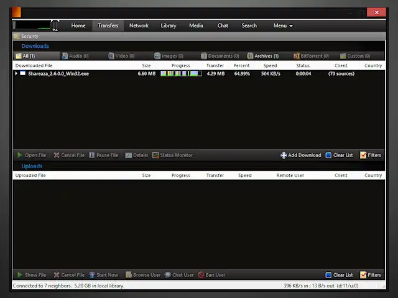The image size is (398, 298).
Task: Filter downloads by Audio (0)
Action: click(75, 56)
